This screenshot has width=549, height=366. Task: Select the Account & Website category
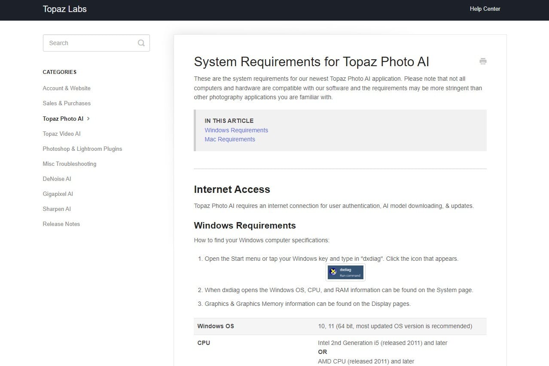pyautogui.click(x=66, y=88)
